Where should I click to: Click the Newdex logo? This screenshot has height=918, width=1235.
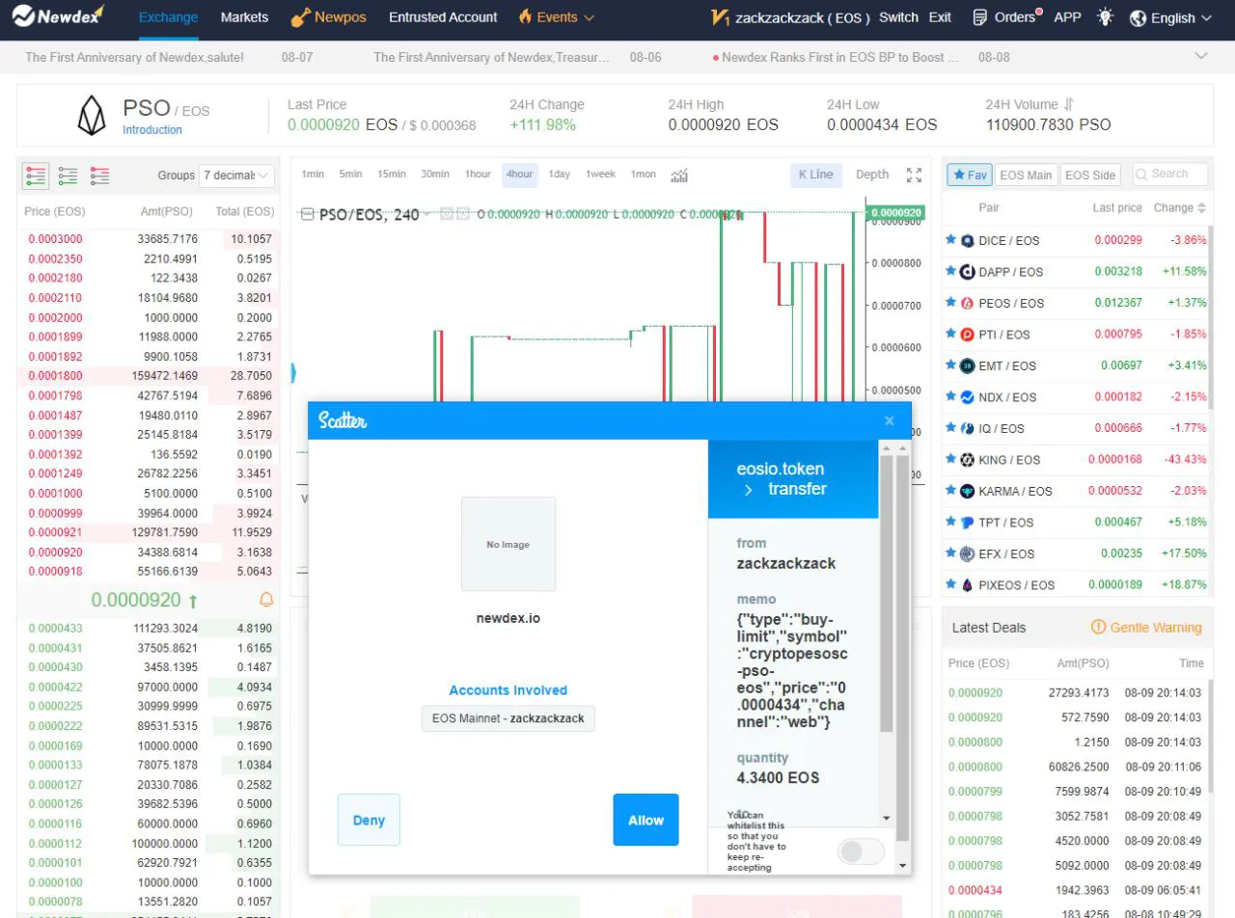58,16
